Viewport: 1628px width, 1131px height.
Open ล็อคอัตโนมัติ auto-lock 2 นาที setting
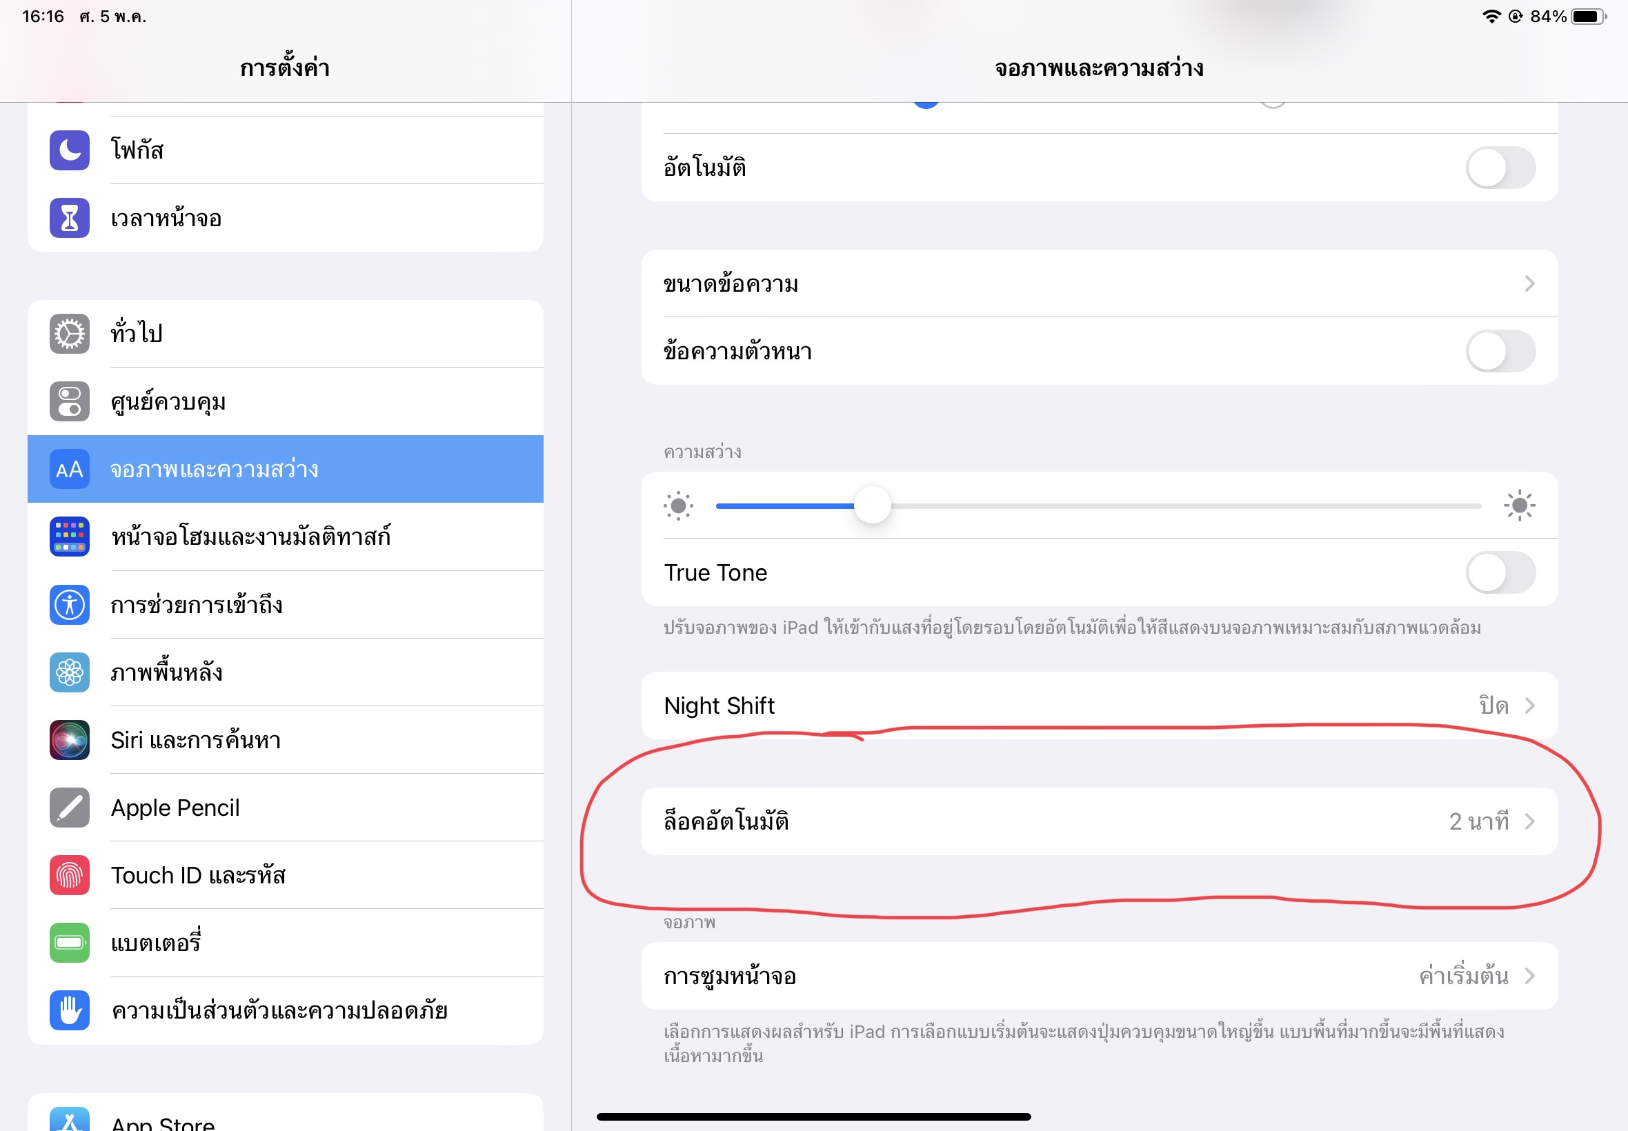click(1100, 821)
